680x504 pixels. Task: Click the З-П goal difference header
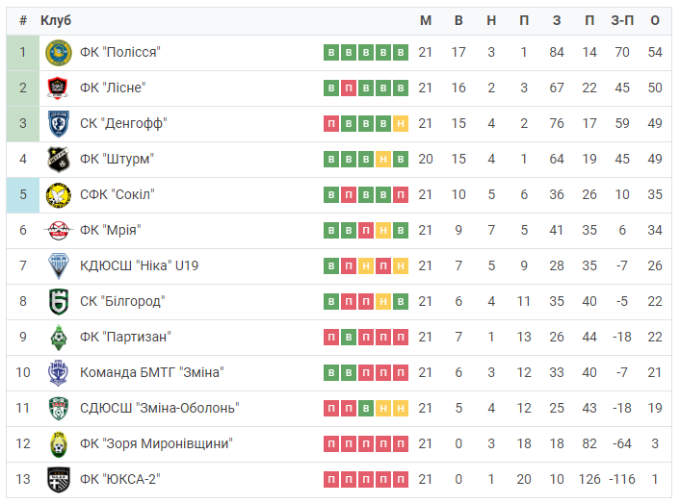click(x=622, y=20)
